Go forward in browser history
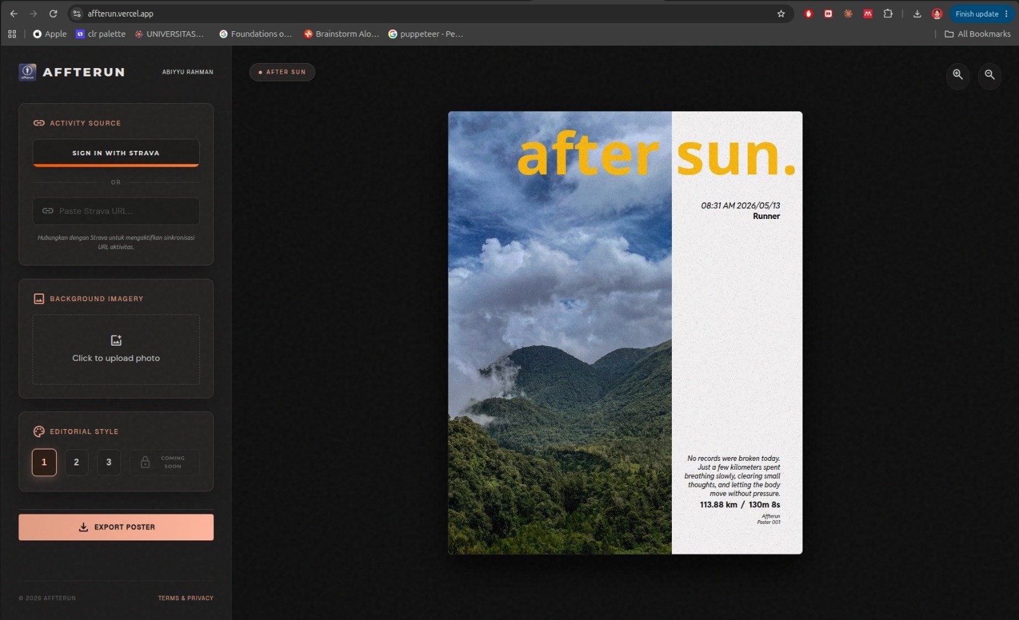The width and height of the screenshot is (1019, 620). (33, 13)
